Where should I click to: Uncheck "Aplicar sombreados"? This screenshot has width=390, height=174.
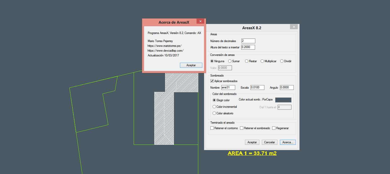tap(212, 81)
